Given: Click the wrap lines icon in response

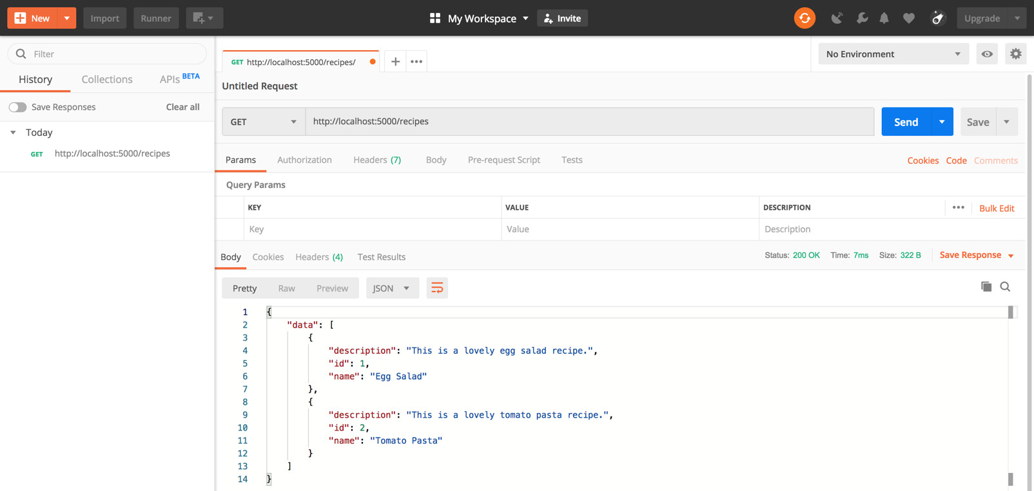Looking at the screenshot, I should click(437, 288).
